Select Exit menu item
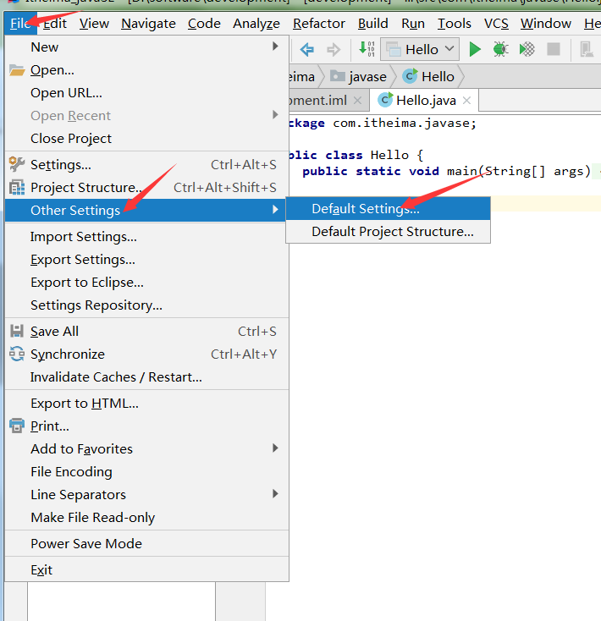The height and width of the screenshot is (621, 601). pyautogui.click(x=146, y=569)
